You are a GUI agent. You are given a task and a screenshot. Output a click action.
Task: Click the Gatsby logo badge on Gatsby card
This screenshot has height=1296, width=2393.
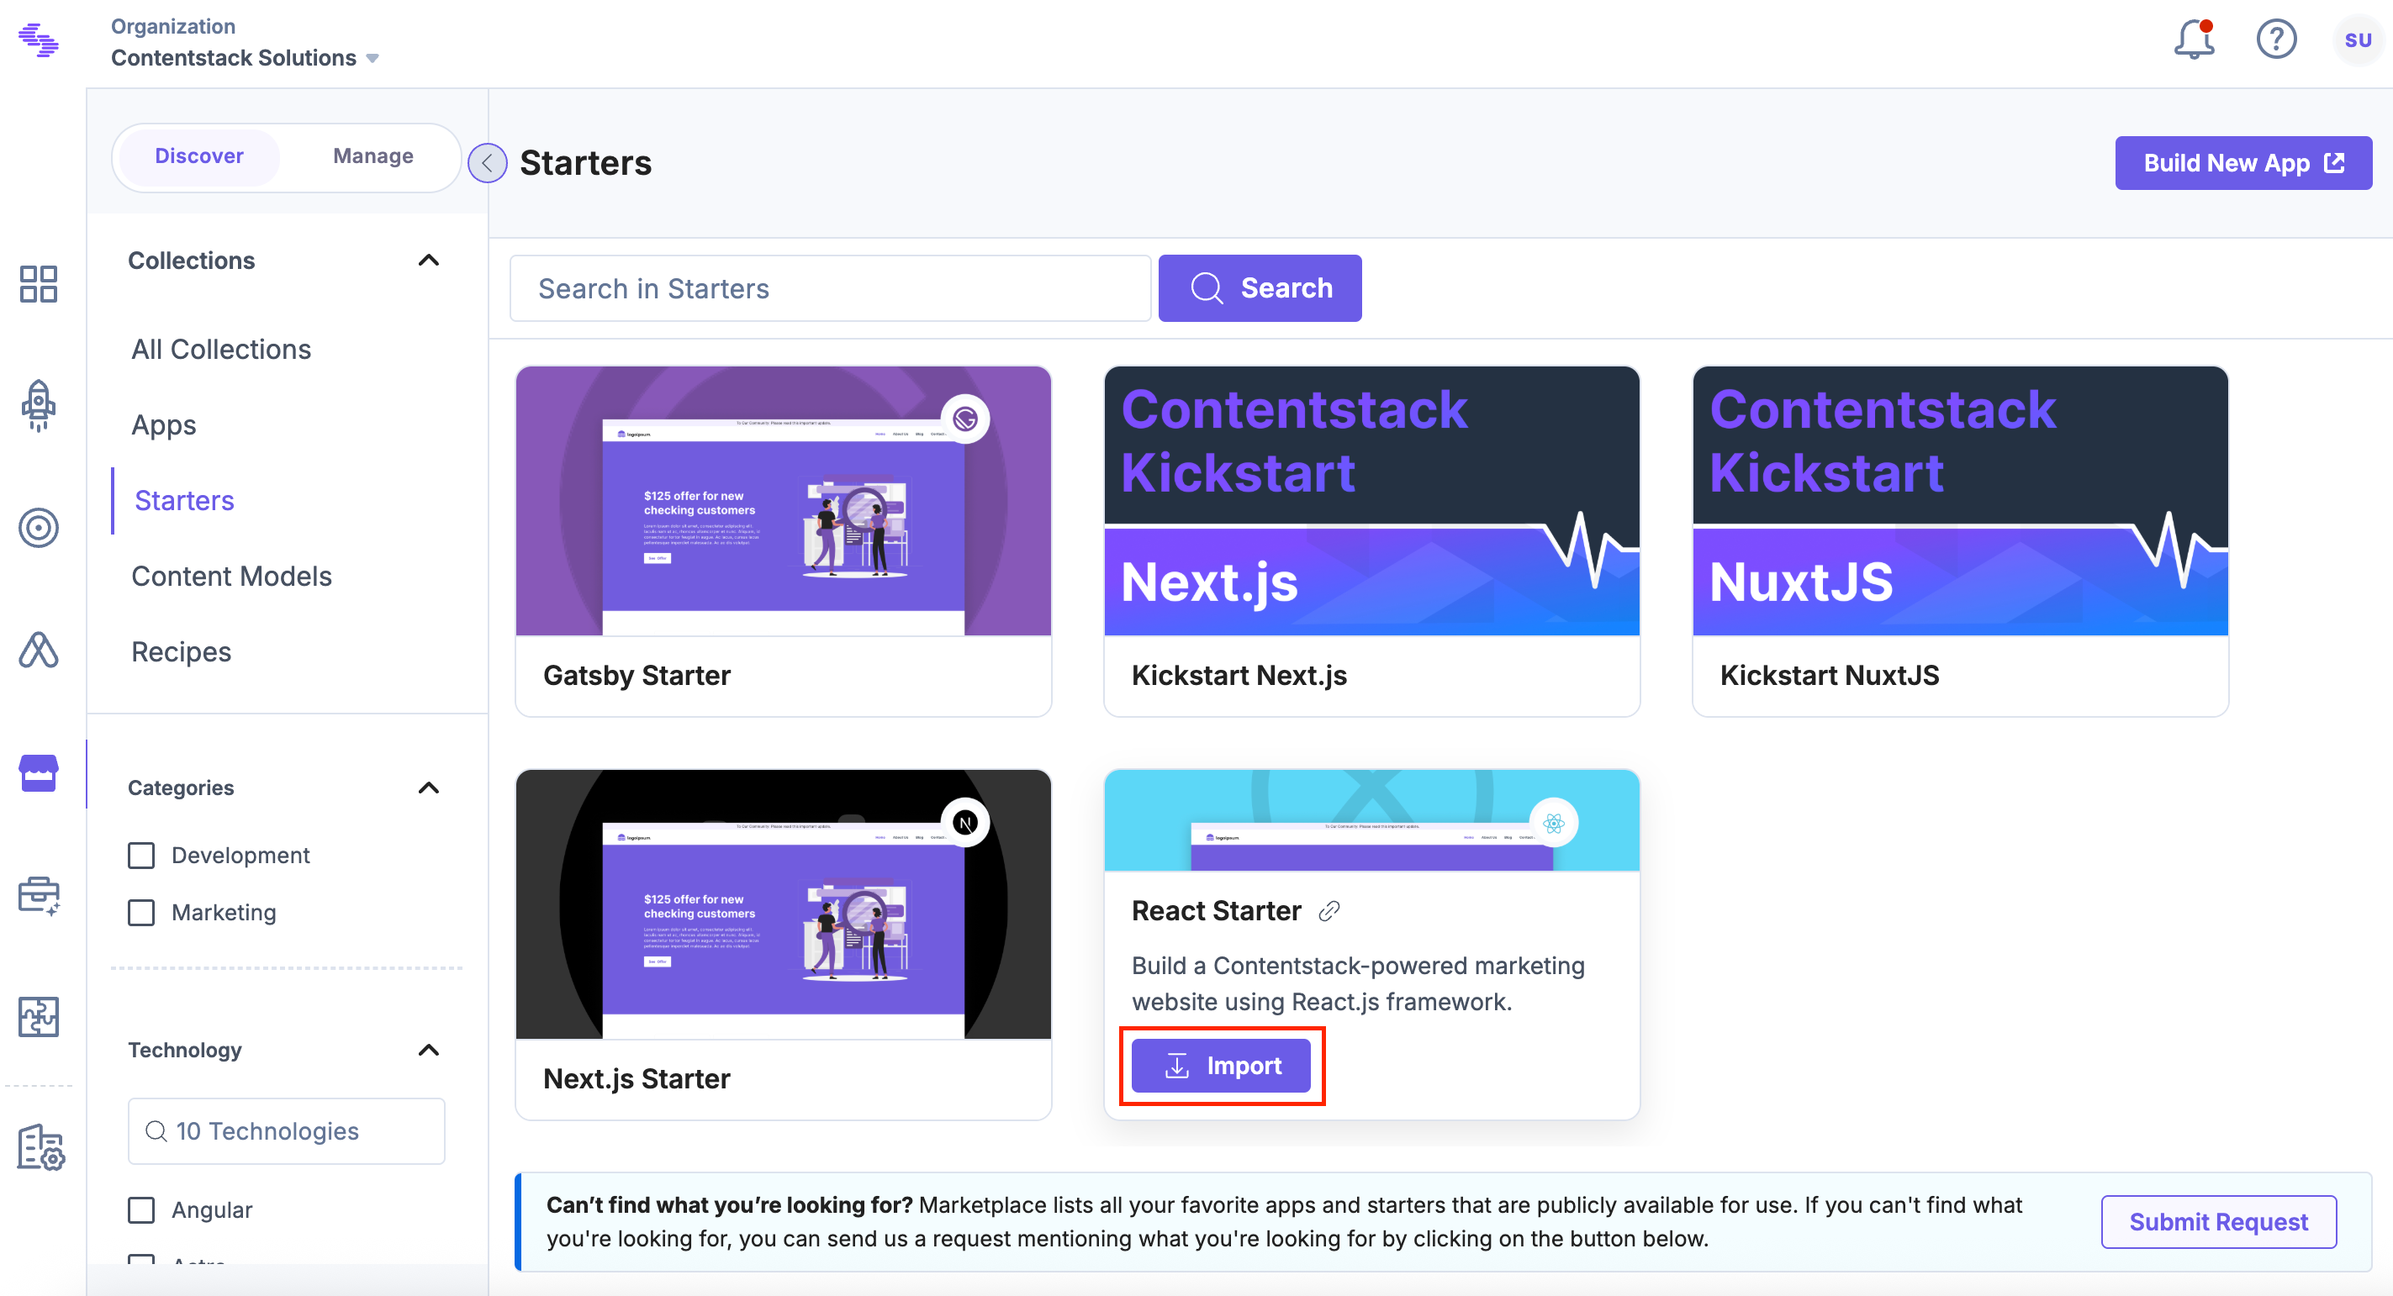[x=965, y=419]
